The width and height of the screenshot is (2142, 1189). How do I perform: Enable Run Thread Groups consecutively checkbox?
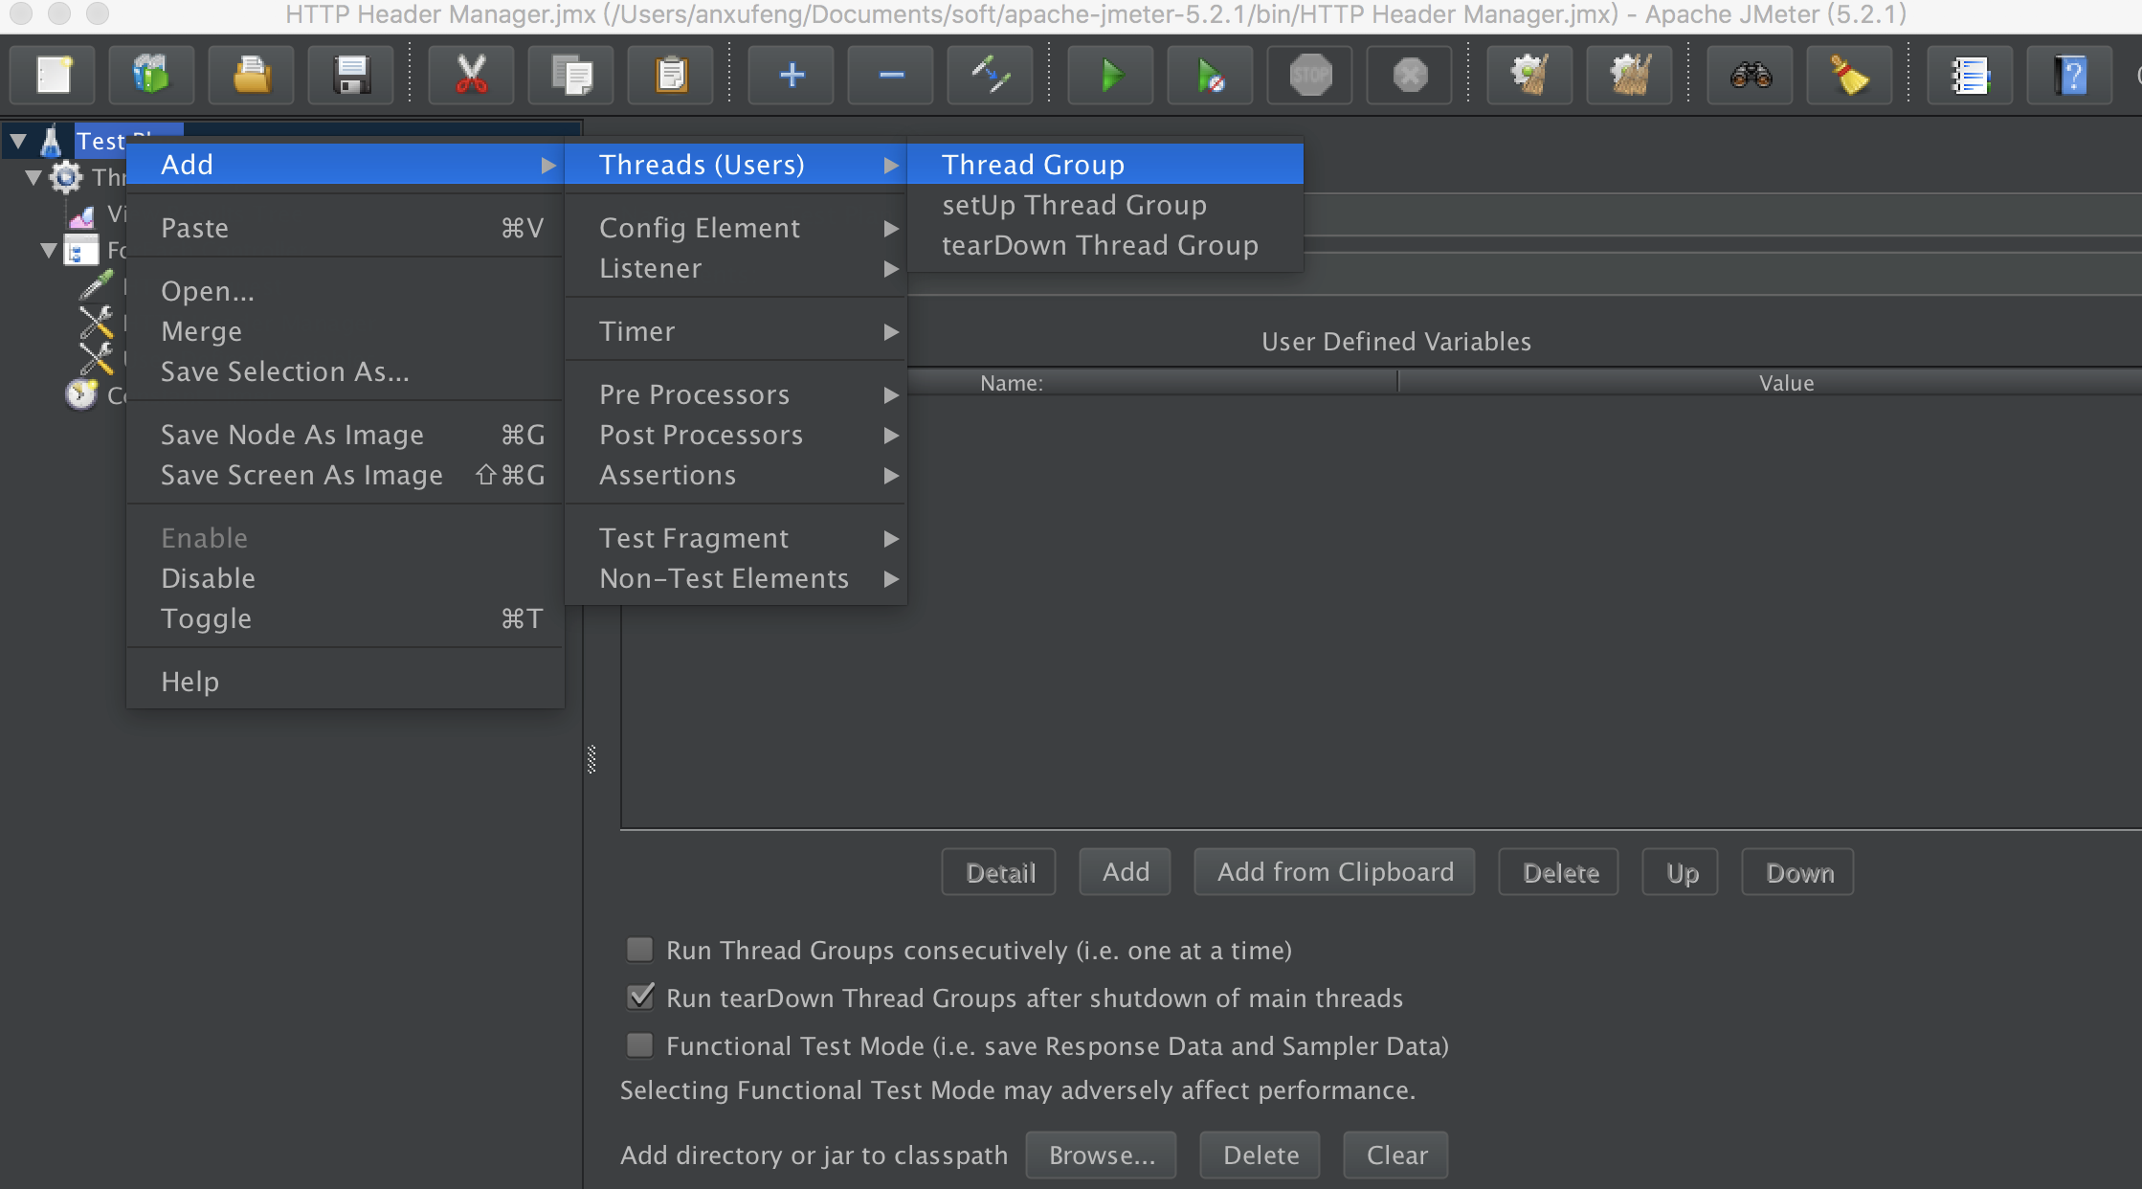pyautogui.click(x=639, y=950)
